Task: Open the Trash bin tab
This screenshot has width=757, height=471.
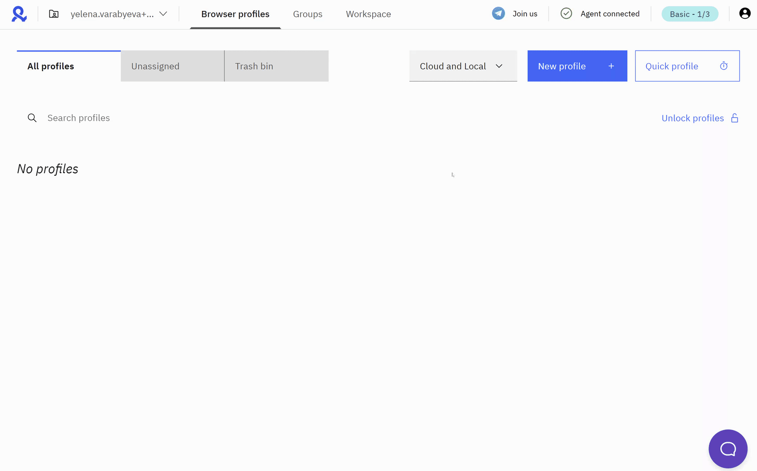Action: (x=277, y=66)
